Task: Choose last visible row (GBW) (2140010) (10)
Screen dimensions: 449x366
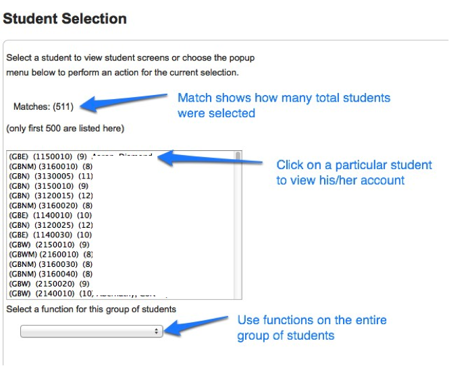Action: pyautogui.click(x=51, y=294)
